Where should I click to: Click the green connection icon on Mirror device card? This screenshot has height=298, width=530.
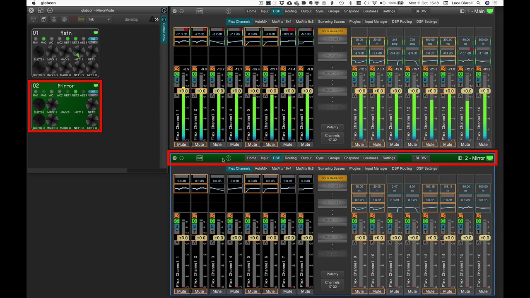(x=96, y=86)
